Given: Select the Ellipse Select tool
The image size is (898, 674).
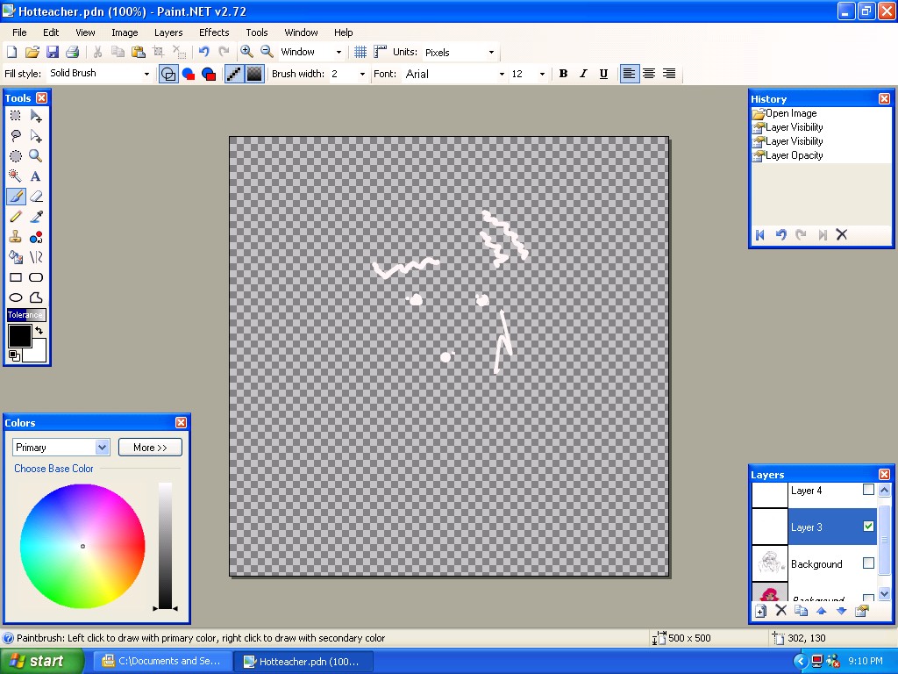Looking at the screenshot, I should (16, 156).
